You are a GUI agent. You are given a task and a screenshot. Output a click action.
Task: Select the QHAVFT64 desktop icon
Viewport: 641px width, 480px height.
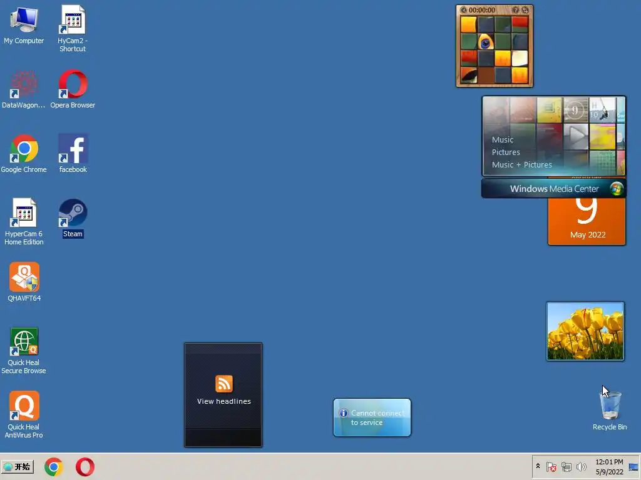[x=24, y=282]
